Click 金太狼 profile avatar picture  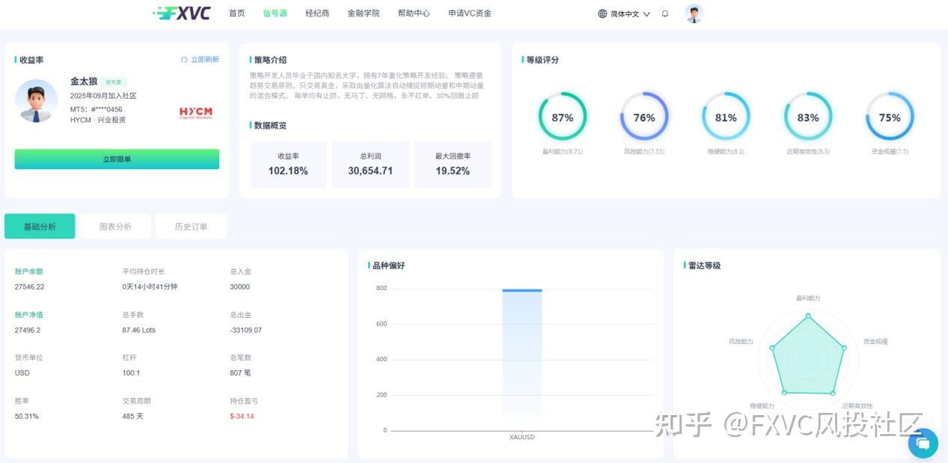[36, 101]
